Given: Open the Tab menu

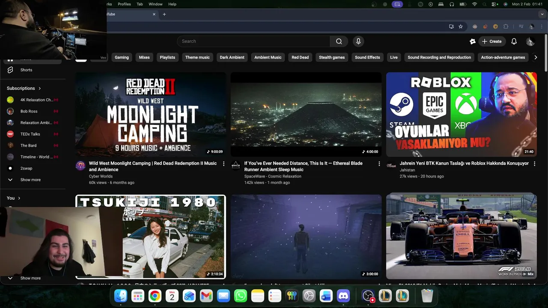Looking at the screenshot, I should coord(140,4).
